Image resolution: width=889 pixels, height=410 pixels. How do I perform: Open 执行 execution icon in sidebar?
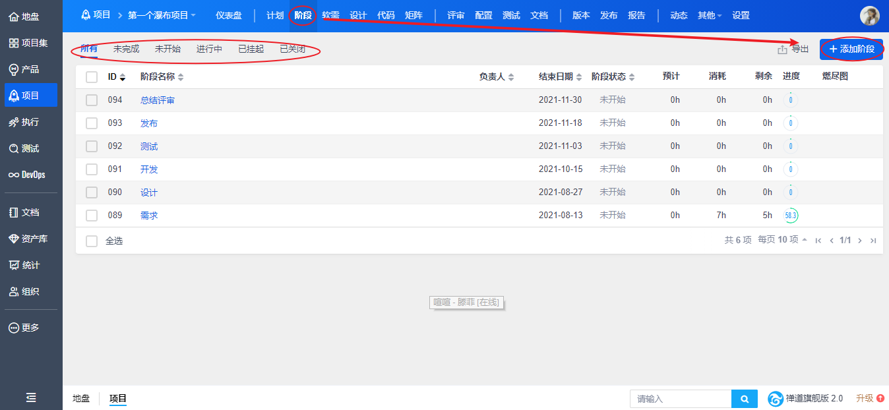pyautogui.click(x=13, y=123)
